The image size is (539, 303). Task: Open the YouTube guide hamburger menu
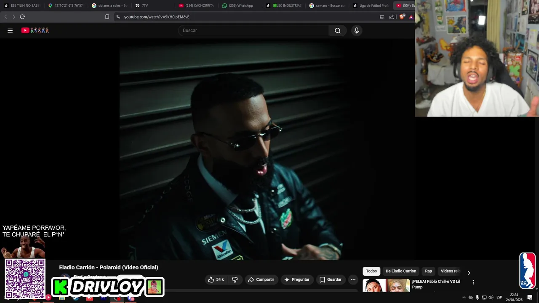[10, 30]
